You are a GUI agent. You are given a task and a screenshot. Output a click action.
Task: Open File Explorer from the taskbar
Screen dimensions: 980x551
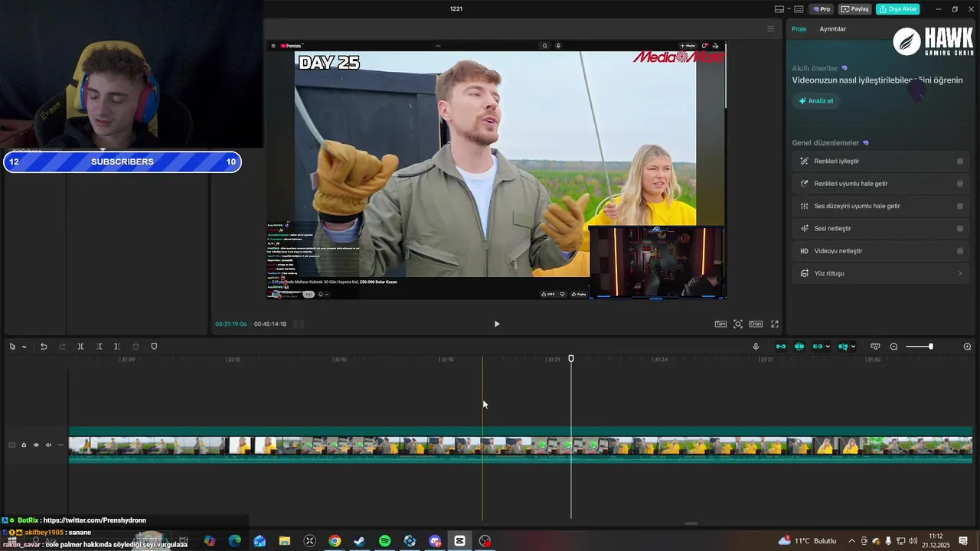click(x=284, y=541)
